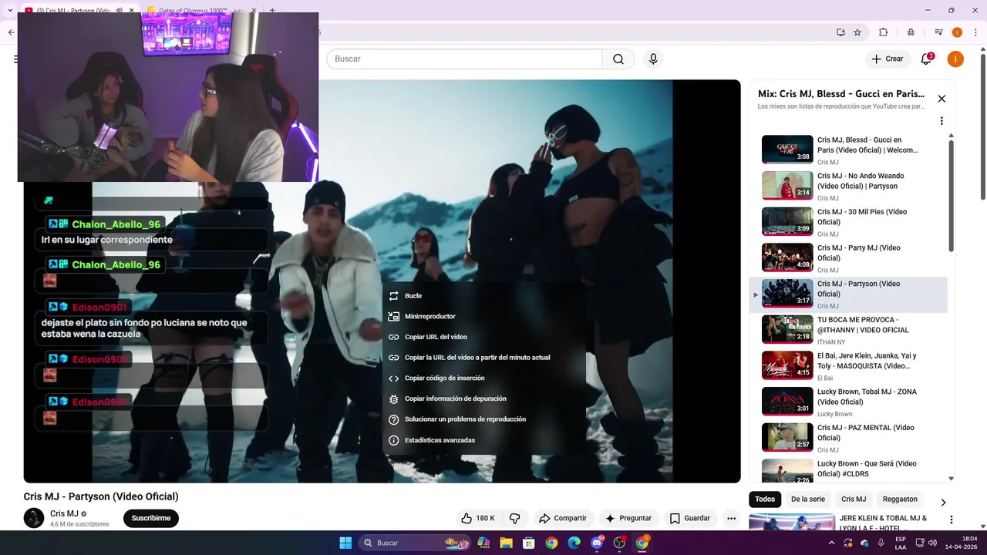Play El Bai MASOQUISTA video
The image size is (987, 555).
[848, 366]
